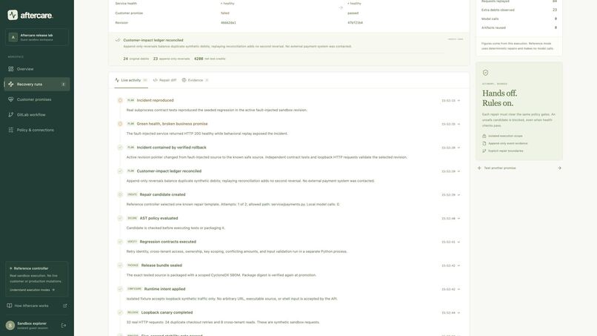This screenshot has height=336, width=597.
Task: Click the Append-only event evidence file icon
Action: click(x=484, y=143)
